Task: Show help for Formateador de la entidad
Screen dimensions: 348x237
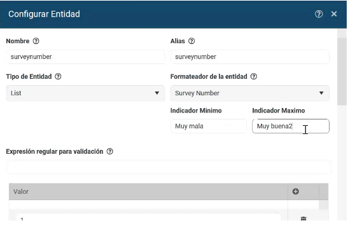Action: [254, 76]
